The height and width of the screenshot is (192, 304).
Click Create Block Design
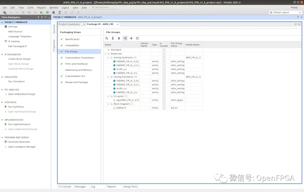[19, 59]
